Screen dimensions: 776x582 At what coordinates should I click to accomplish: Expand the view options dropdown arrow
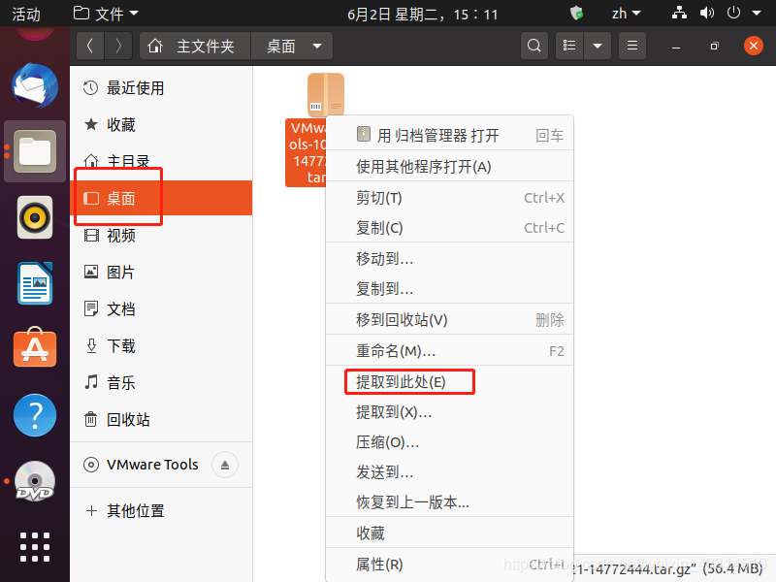tap(598, 46)
